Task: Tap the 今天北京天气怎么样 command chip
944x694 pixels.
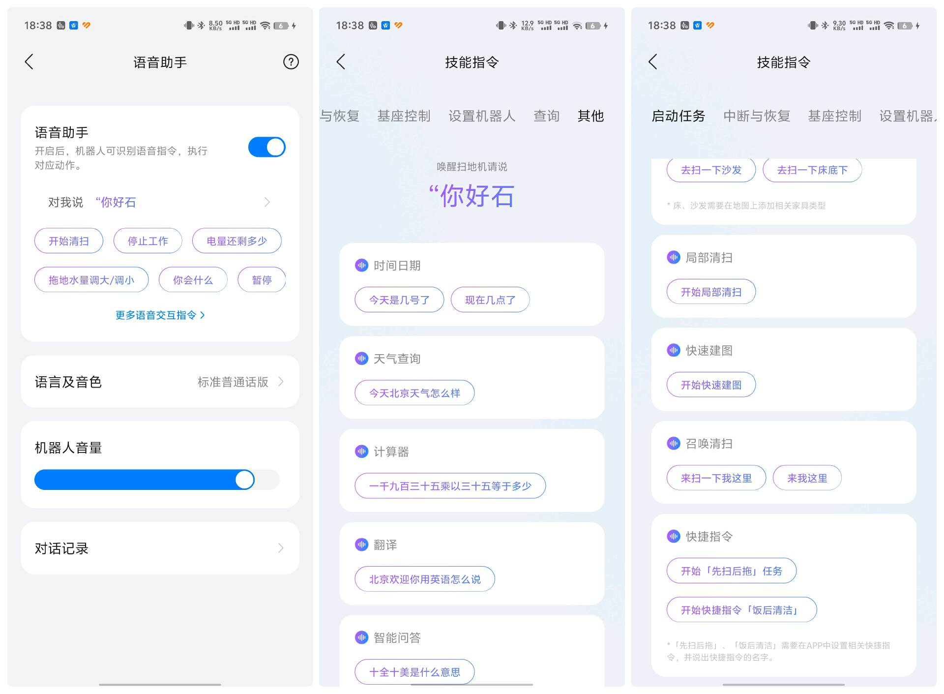Action: [x=414, y=393]
